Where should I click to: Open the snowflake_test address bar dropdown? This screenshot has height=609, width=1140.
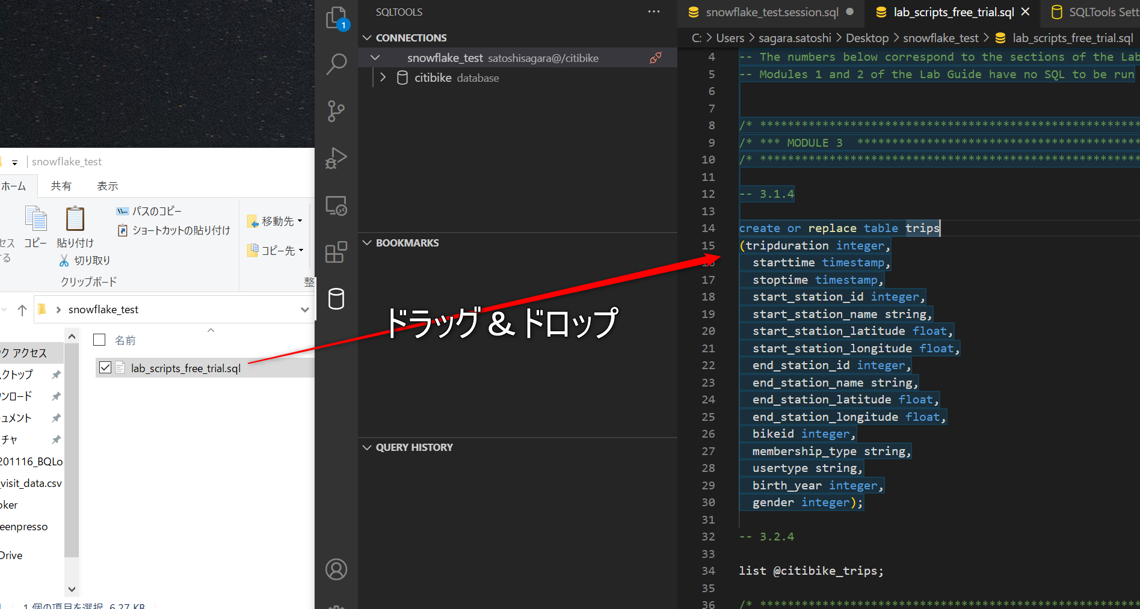point(306,309)
